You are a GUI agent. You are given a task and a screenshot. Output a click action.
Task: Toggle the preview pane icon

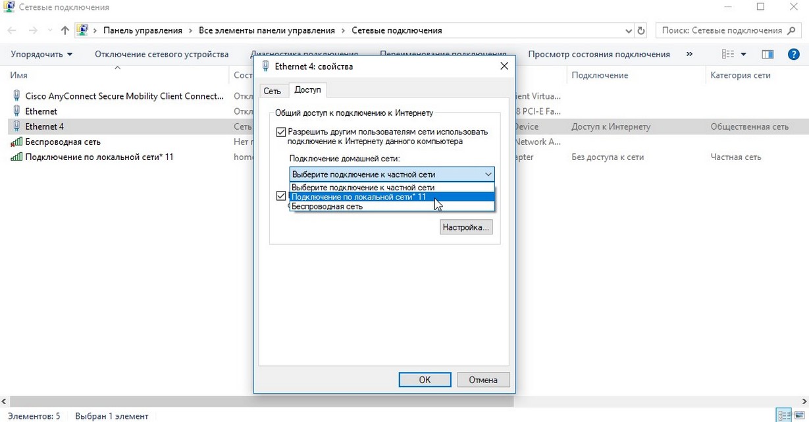click(x=768, y=55)
